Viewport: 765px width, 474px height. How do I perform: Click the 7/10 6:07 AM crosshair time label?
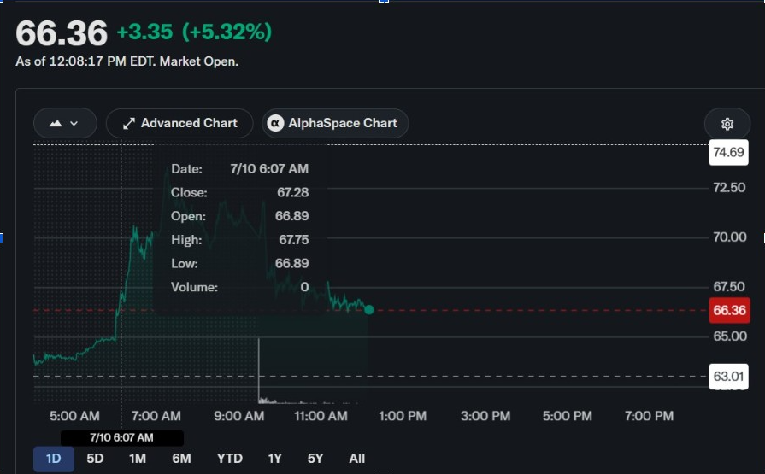click(122, 437)
